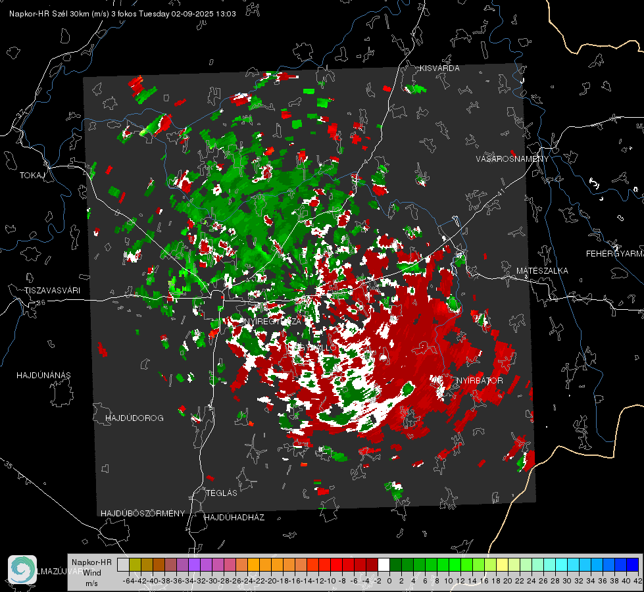Screen dimensions: 644x592
Task: Select the NYÍRBÁTOR town label
Action: (x=480, y=381)
